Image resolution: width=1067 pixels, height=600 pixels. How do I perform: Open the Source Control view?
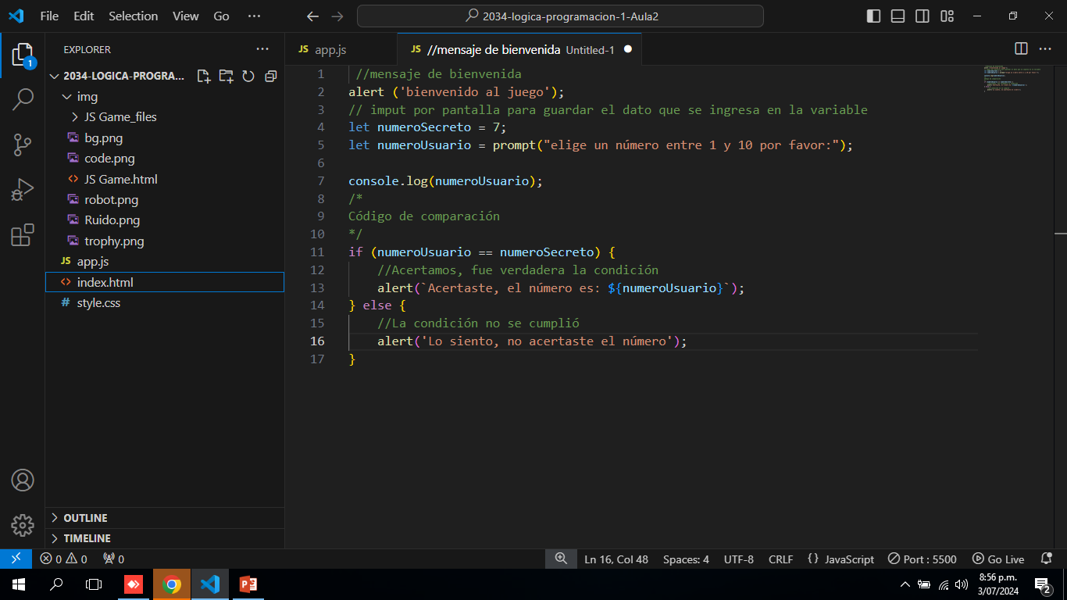pos(23,145)
